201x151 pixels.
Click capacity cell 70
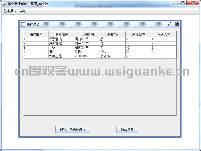click(x=138, y=52)
